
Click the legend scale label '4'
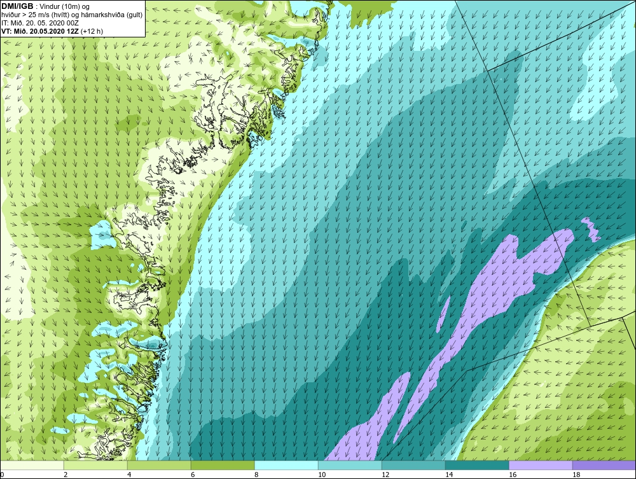[x=129, y=475]
